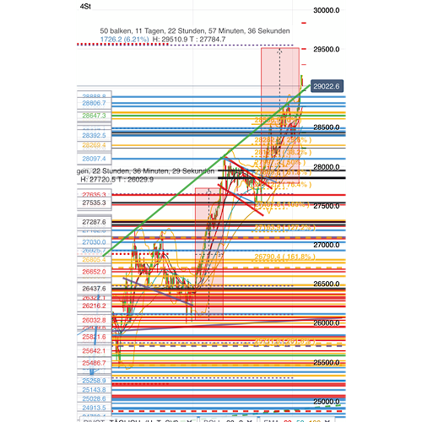Click the 27500.0 price axis value
This screenshot has height=422, width=422.
pos(327,206)
